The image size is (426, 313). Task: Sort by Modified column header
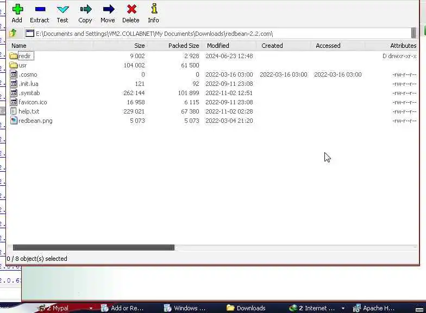click(218, 46)
